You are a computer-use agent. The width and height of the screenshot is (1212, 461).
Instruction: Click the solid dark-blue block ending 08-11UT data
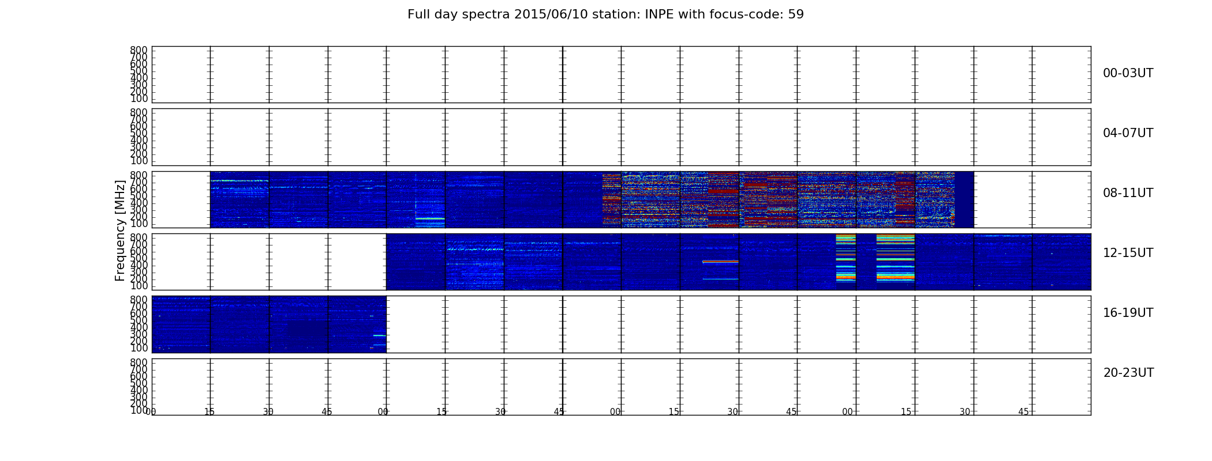964,199
